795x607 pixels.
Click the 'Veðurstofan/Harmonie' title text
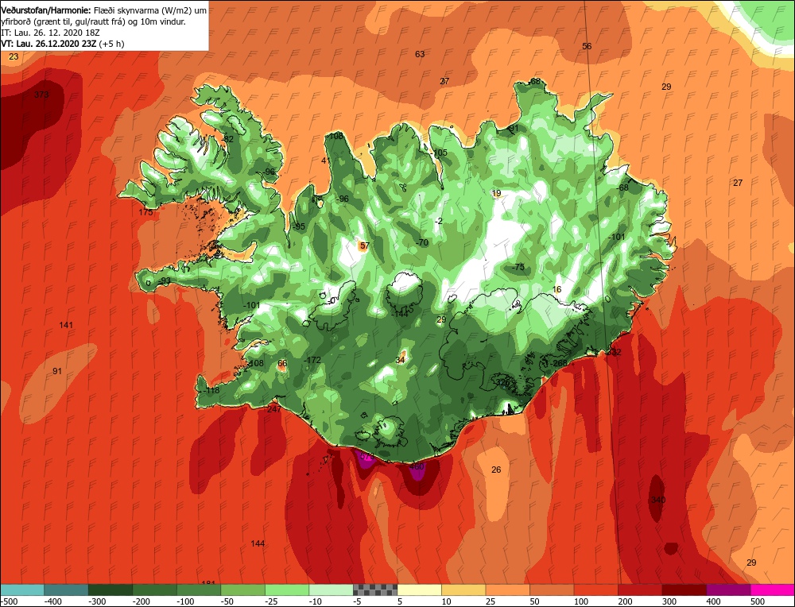(x=46, y=10)
